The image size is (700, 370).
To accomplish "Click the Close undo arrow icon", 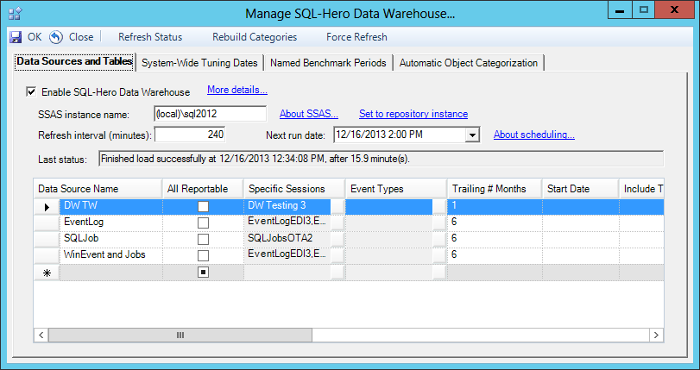I will (56, 37).
